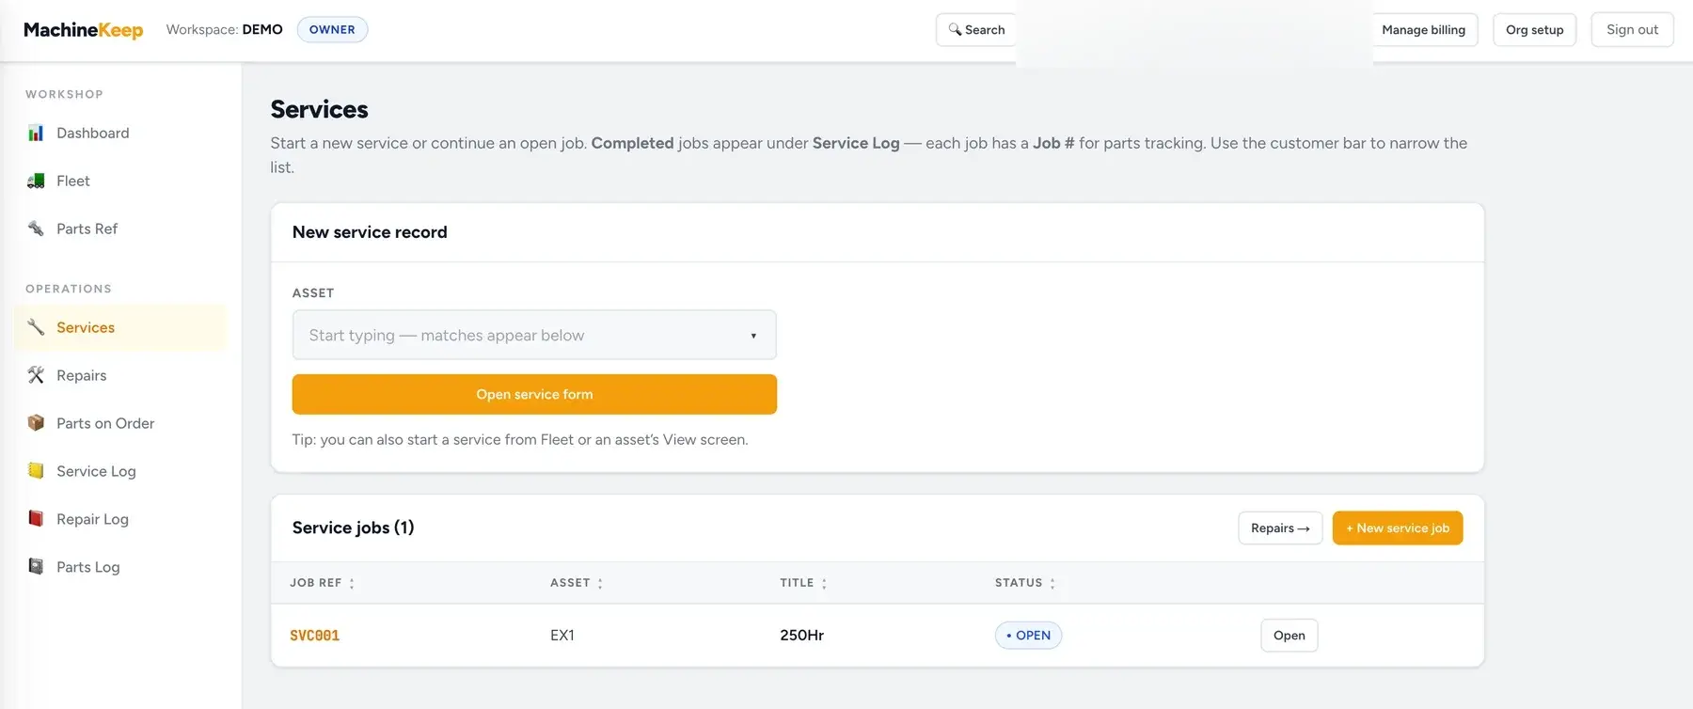Image resolution: width=1693 pixels, height=709 pixels.
Task: Click the Parts Ref bolt icon
Action: click(x=36, y=228)
